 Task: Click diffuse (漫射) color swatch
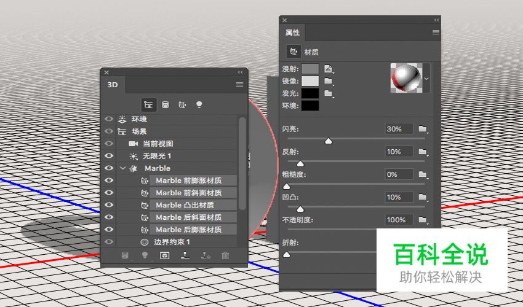[x=310, y=69]
